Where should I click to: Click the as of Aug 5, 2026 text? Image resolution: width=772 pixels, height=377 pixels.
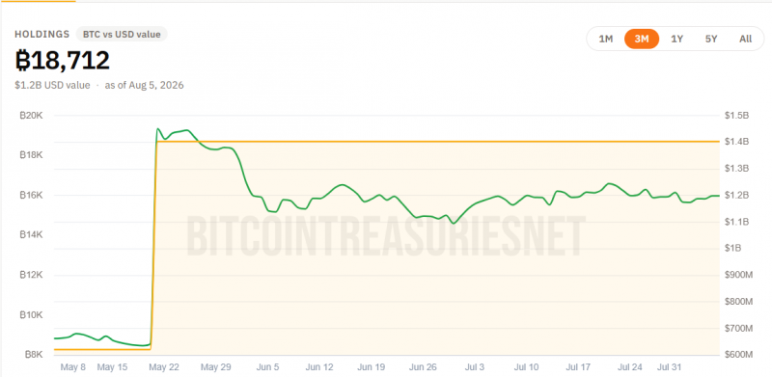144,85
